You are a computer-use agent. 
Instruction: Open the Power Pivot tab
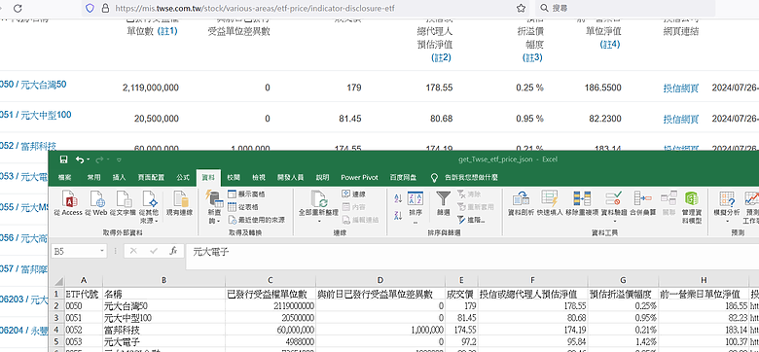pyautogui.click(x=359, y=177)
